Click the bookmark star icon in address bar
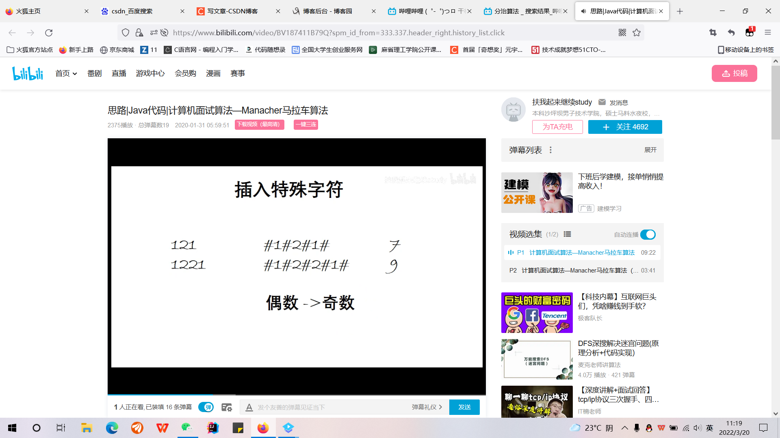 point(637,32)
